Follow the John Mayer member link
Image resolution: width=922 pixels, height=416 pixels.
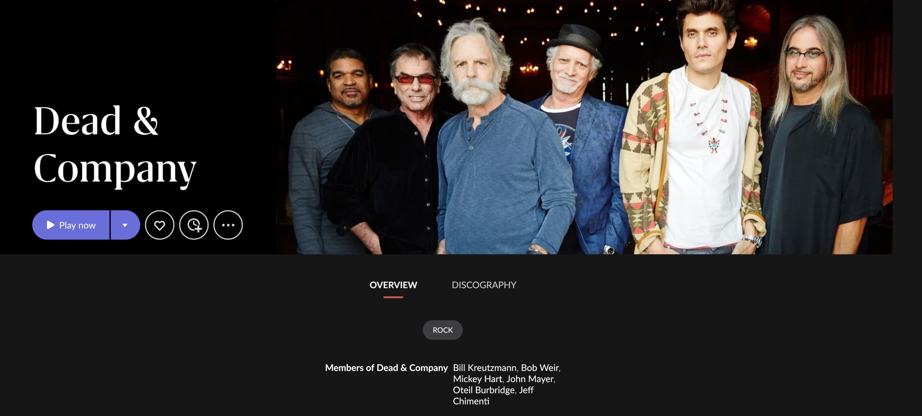(x=530, y=379)
